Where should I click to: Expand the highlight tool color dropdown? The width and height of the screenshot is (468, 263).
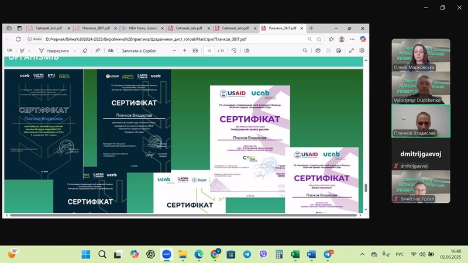click(x=29, y=51)
